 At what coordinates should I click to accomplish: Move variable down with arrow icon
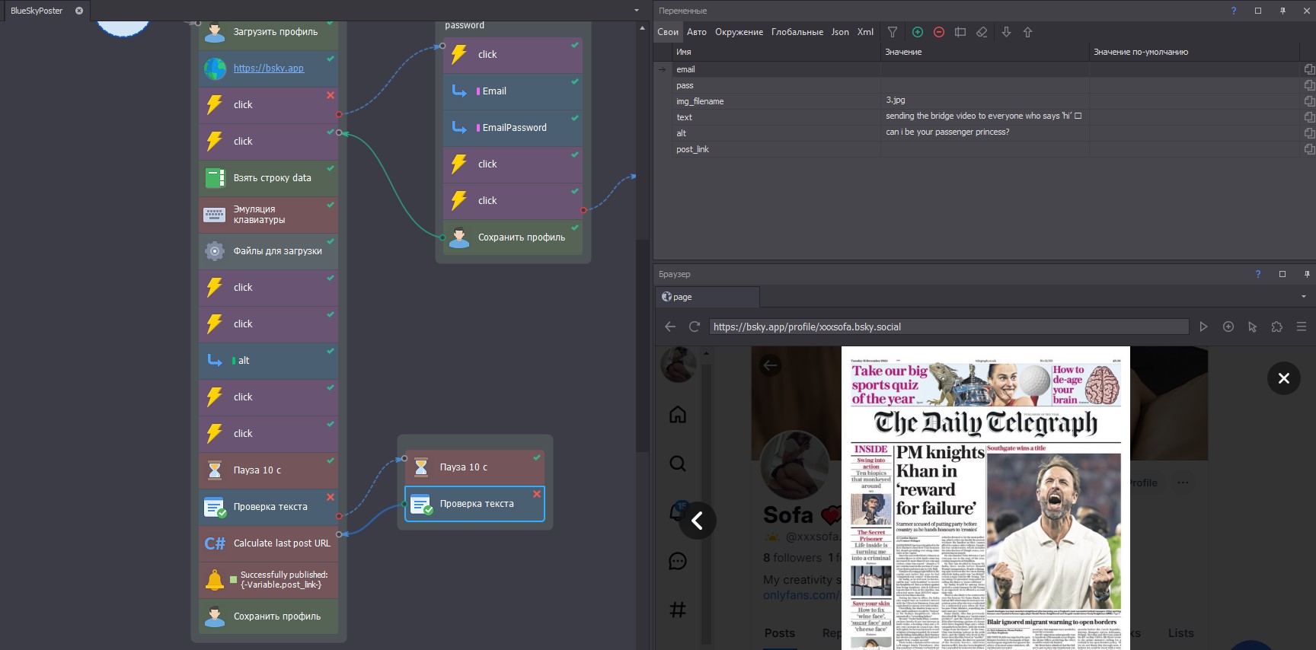tap(1006, 32)
